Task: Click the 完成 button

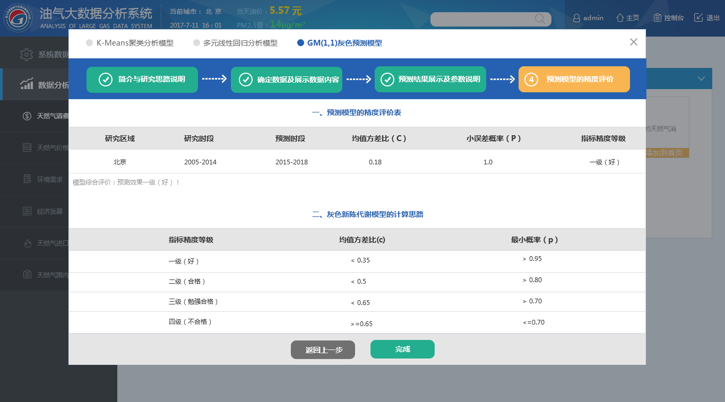Action: [x=402, y=349]
